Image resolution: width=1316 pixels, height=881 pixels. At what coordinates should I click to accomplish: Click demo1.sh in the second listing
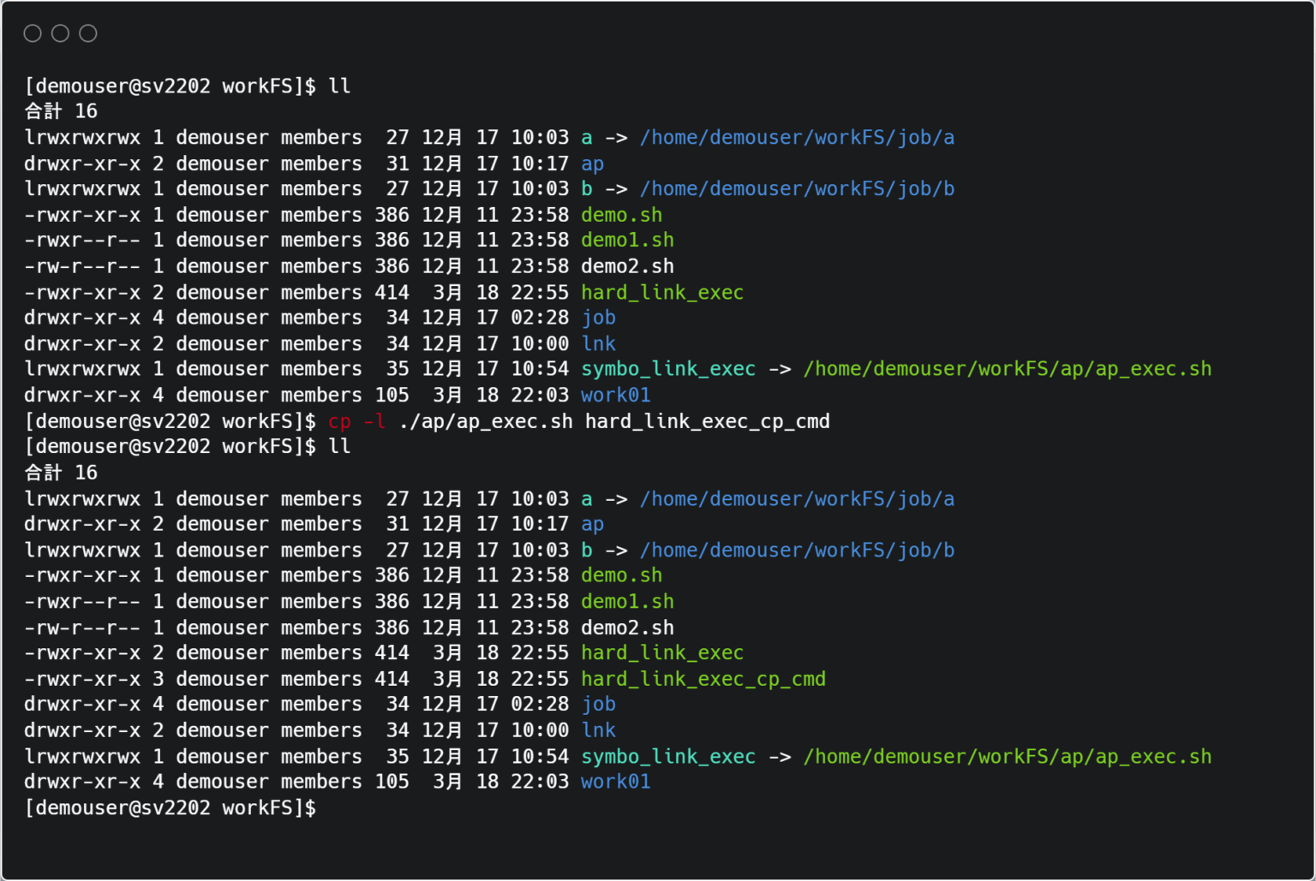627,602
